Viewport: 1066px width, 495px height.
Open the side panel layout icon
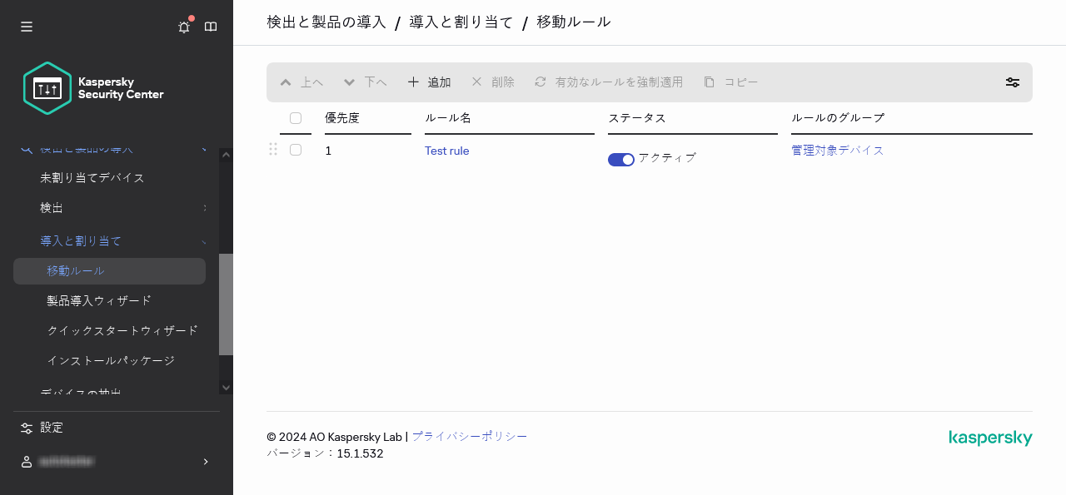point(211,27)
